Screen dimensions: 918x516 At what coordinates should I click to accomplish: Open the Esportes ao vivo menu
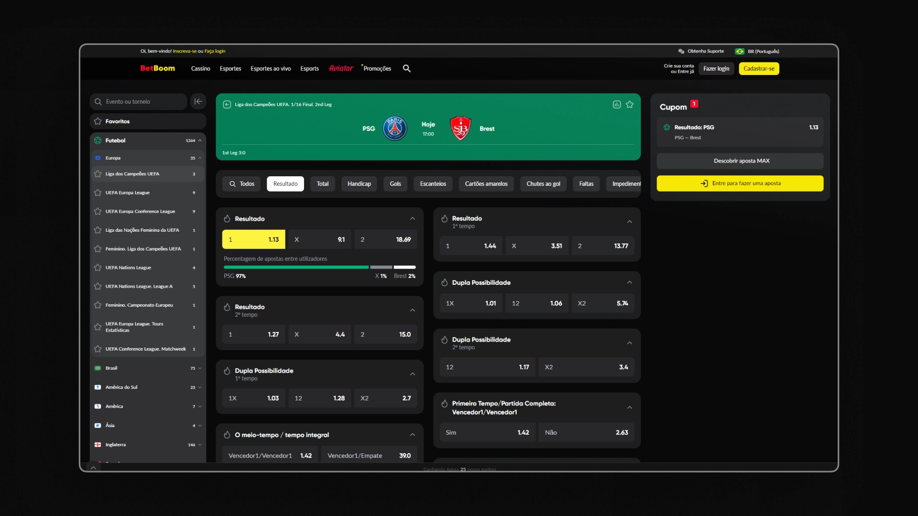click(271, 68)
